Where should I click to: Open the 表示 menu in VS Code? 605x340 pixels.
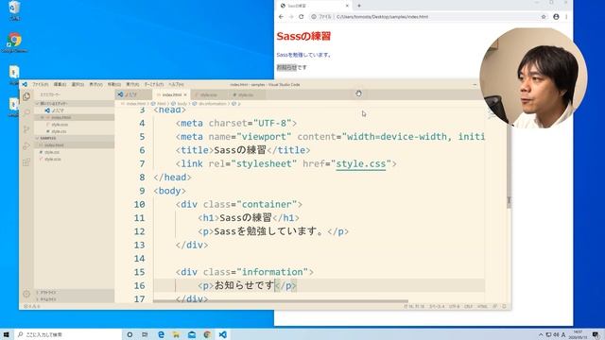click(96, 84)
